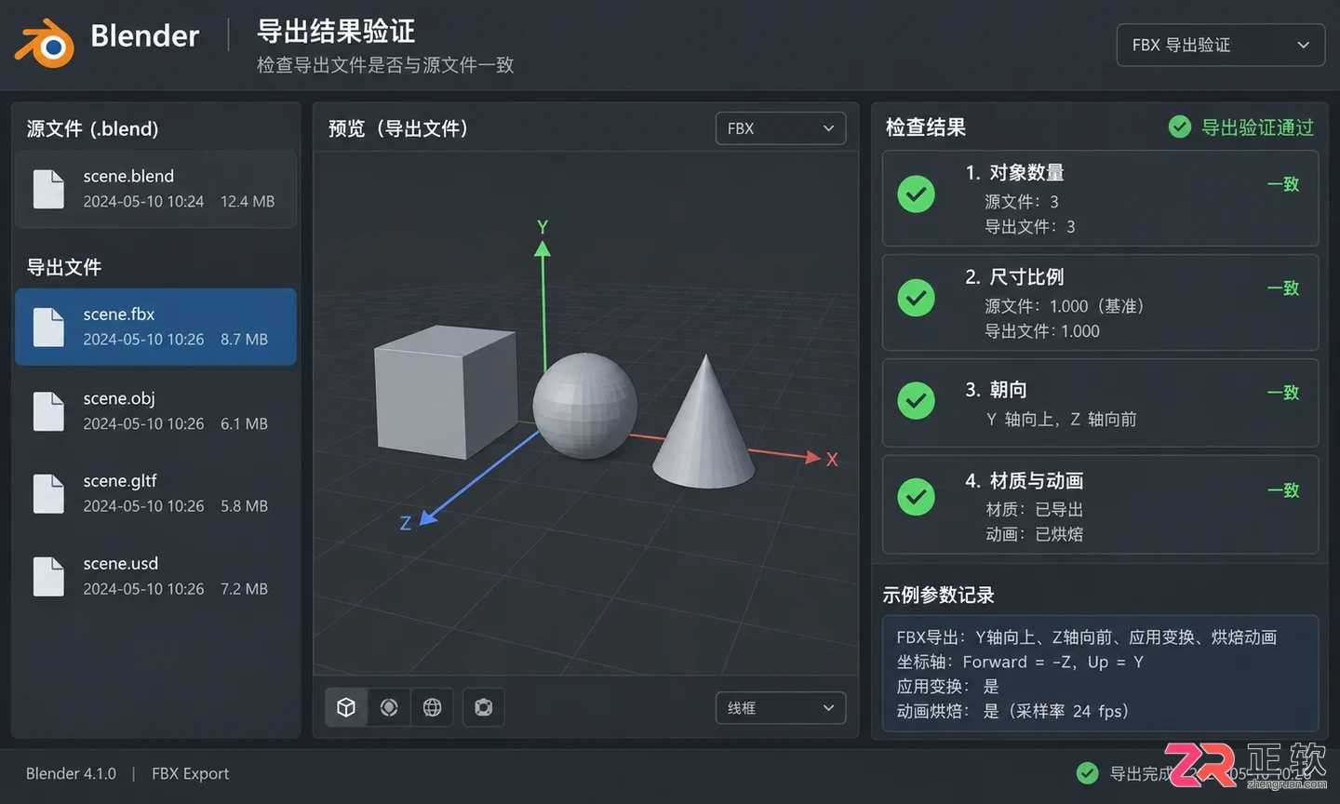Click the Blender logo icon
This screenshot has width=1340, height=804.
click(45, 43)
